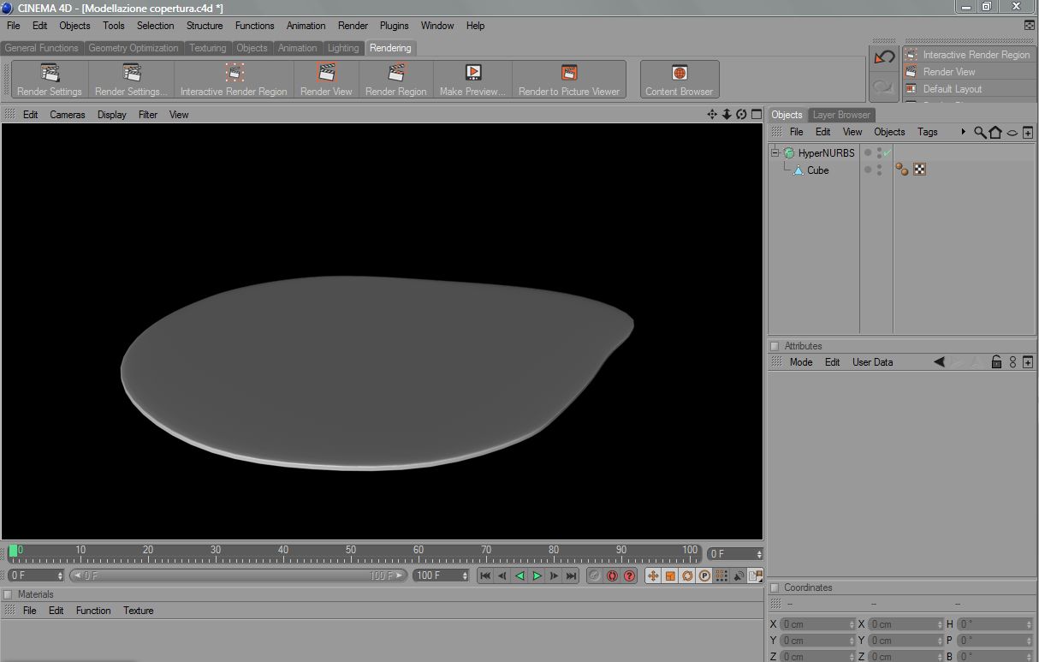Viewport: 1039px width, 662px height.
Task: Click the X position coordinate field
Action: tap(815, 624)
